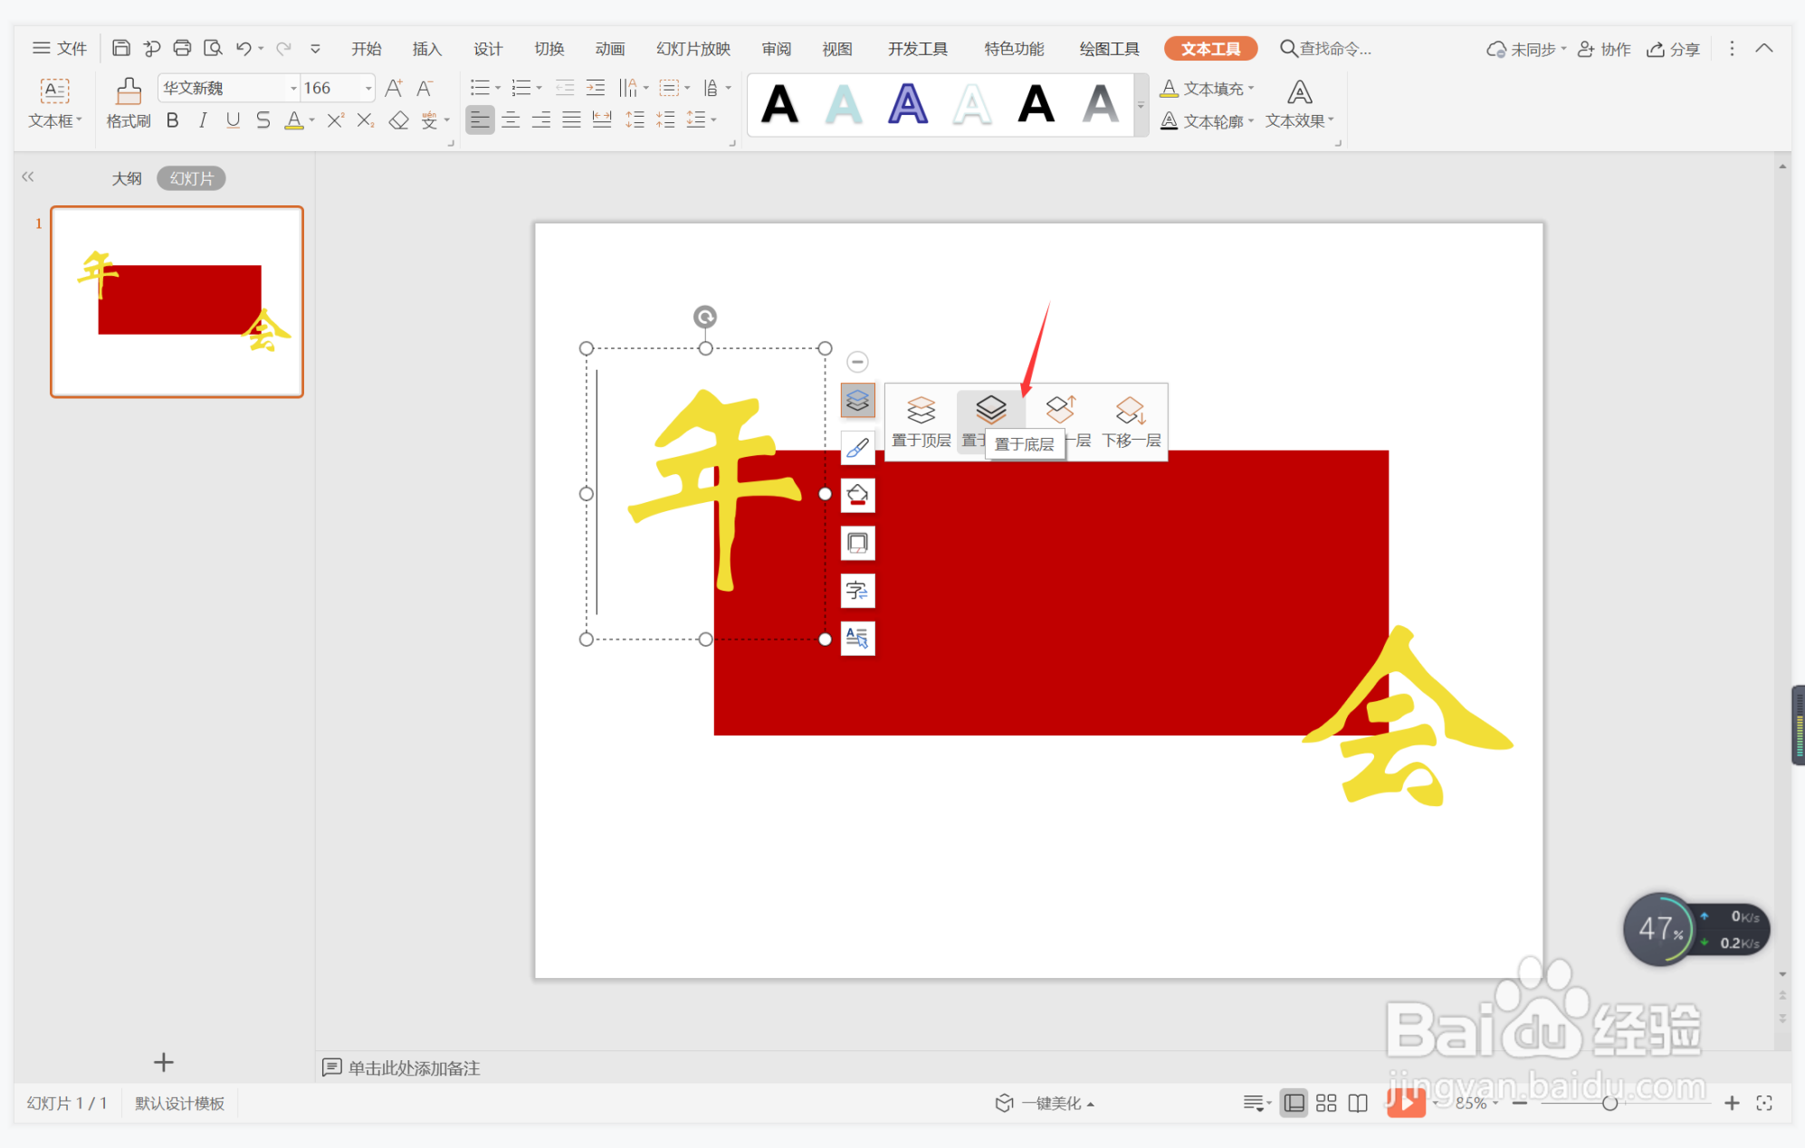Click the 分享 share button
This screenshot has width=1805, height=1148.
pyautogui.click(x=1674, y=49)
